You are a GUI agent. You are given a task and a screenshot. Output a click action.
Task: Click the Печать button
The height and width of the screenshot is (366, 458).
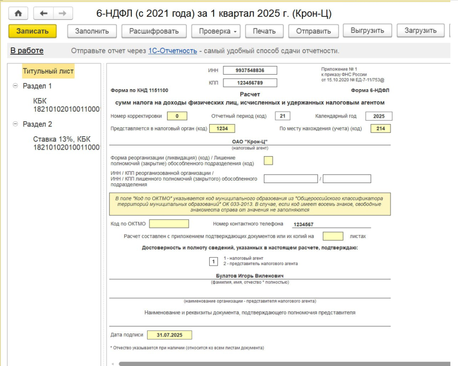pyautogui.click(x=264, y=31)
